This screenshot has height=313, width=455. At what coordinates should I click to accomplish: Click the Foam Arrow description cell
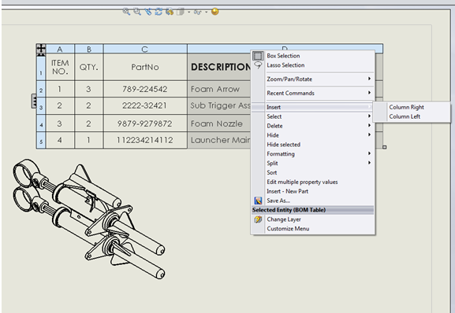(x=219, y=89)
